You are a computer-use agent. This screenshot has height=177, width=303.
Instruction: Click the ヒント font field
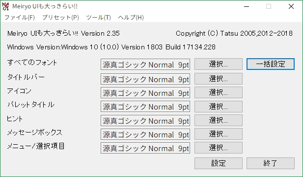(145, 120)
